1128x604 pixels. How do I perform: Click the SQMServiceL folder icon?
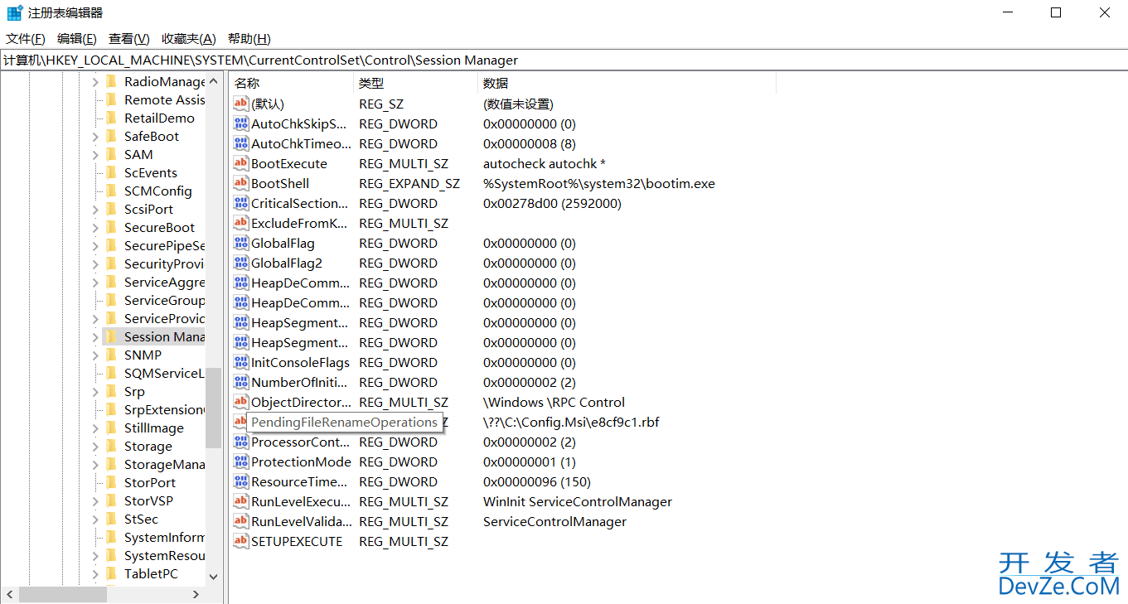click(111, 373)
